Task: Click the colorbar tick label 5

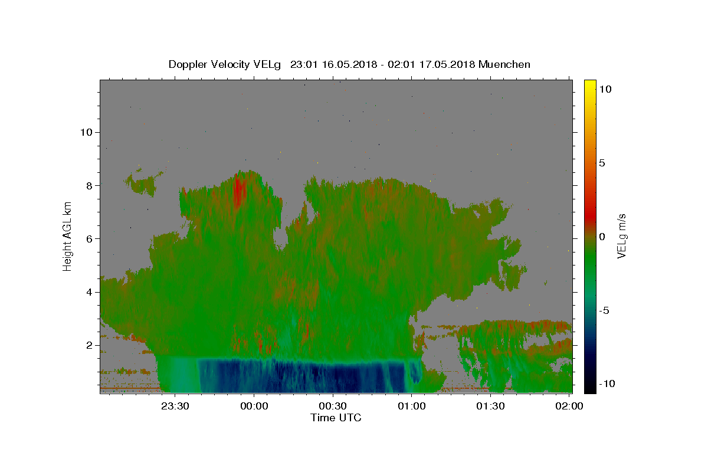Action: pos(602,163)
